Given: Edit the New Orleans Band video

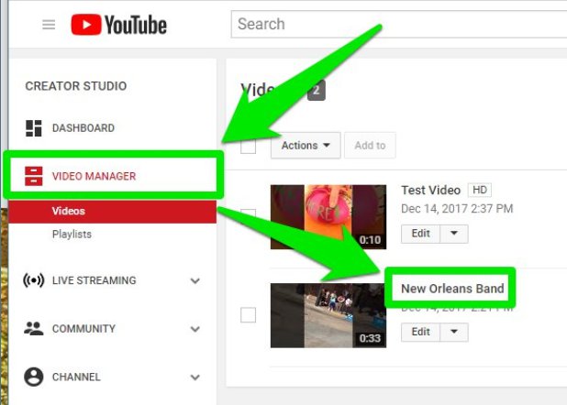Looking at the screenshot, I should coord(420,332).
